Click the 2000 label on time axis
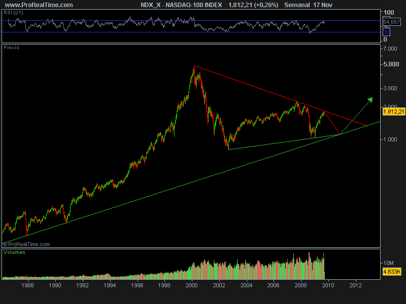This screenshot has height=304, width=406. pyautogui.click(x=192, y=285)
